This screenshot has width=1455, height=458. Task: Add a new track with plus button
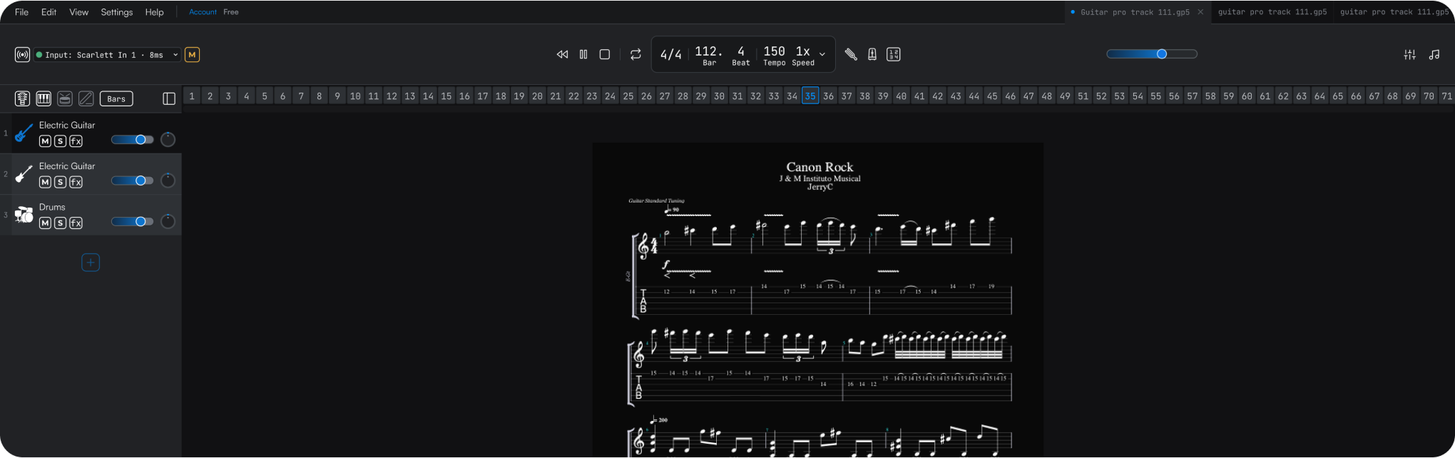tap(91, 263)
